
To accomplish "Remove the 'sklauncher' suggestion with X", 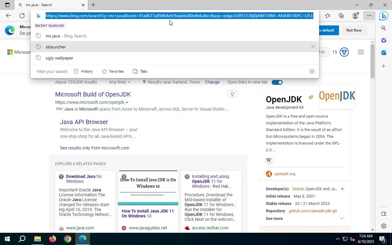I will coord(313,47).
